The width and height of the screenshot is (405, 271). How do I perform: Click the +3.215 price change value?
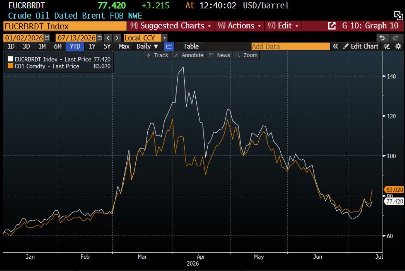coord(156,5)
